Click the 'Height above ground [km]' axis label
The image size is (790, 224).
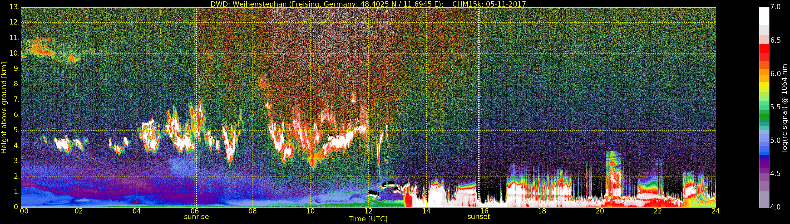pos(4,108)
